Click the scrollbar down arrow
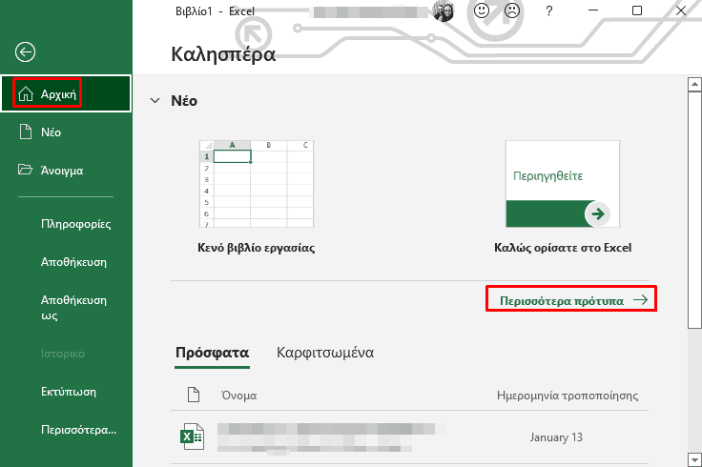 click(x=694, y=459)
